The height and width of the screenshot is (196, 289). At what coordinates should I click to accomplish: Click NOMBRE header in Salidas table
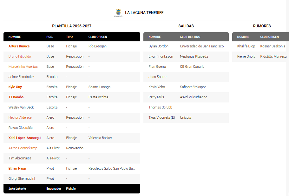(154, 37)
